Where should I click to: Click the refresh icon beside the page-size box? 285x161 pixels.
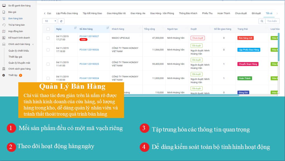(61, 21)
